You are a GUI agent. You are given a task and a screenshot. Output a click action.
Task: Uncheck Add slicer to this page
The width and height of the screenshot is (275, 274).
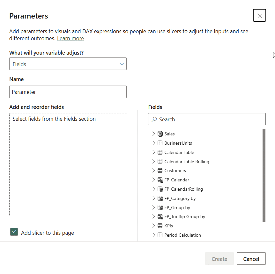pyautogui.click(x=14, y=232)
